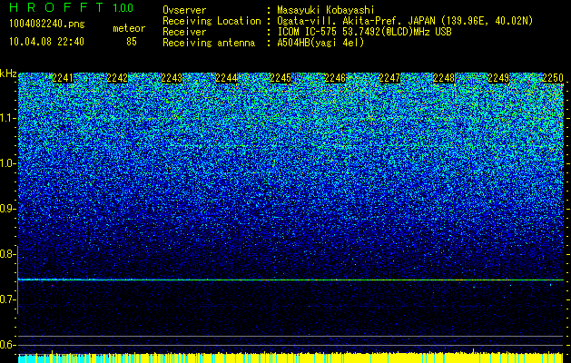Click the 0.6 frequency axis label
571x363 pixels.
(x=7, y=345)
